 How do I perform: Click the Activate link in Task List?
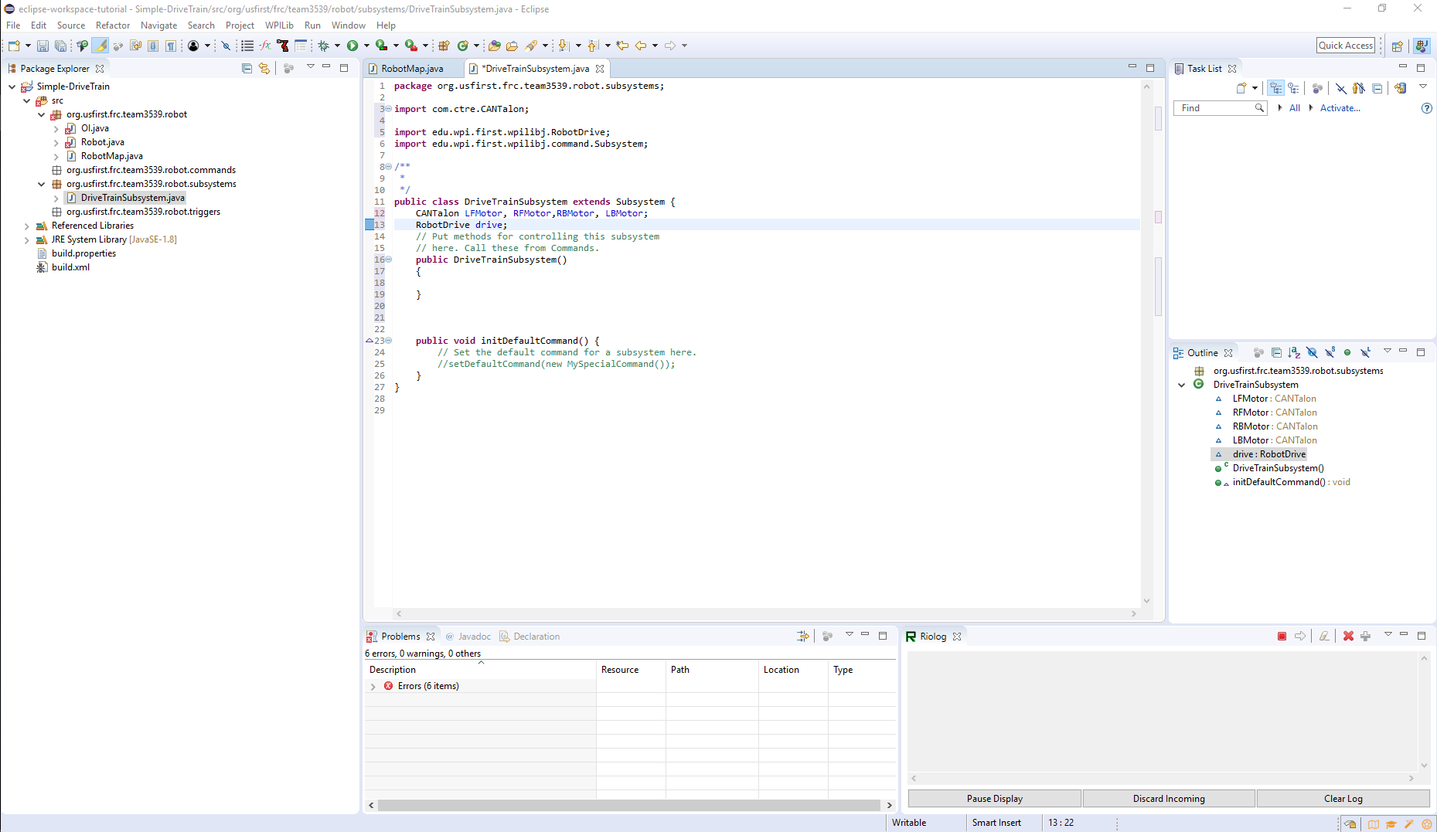(x=1340, y=108)
